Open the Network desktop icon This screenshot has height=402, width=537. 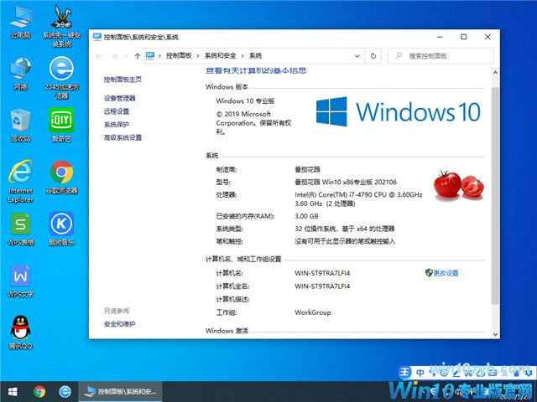click(x=20, y=74)
